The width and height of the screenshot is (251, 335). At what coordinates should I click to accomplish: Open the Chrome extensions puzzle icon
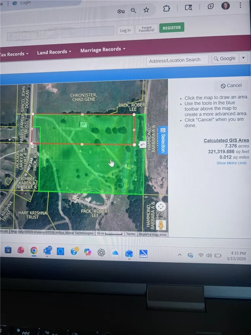[x=166, y=9]
